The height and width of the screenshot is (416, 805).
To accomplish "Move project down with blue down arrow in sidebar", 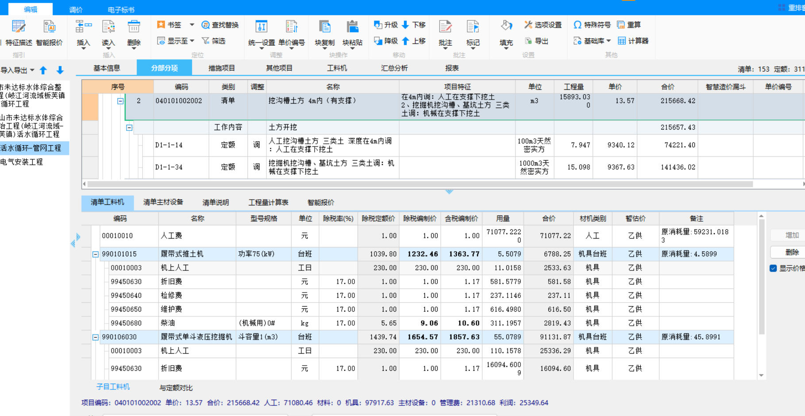I will (x=60, y=70).
